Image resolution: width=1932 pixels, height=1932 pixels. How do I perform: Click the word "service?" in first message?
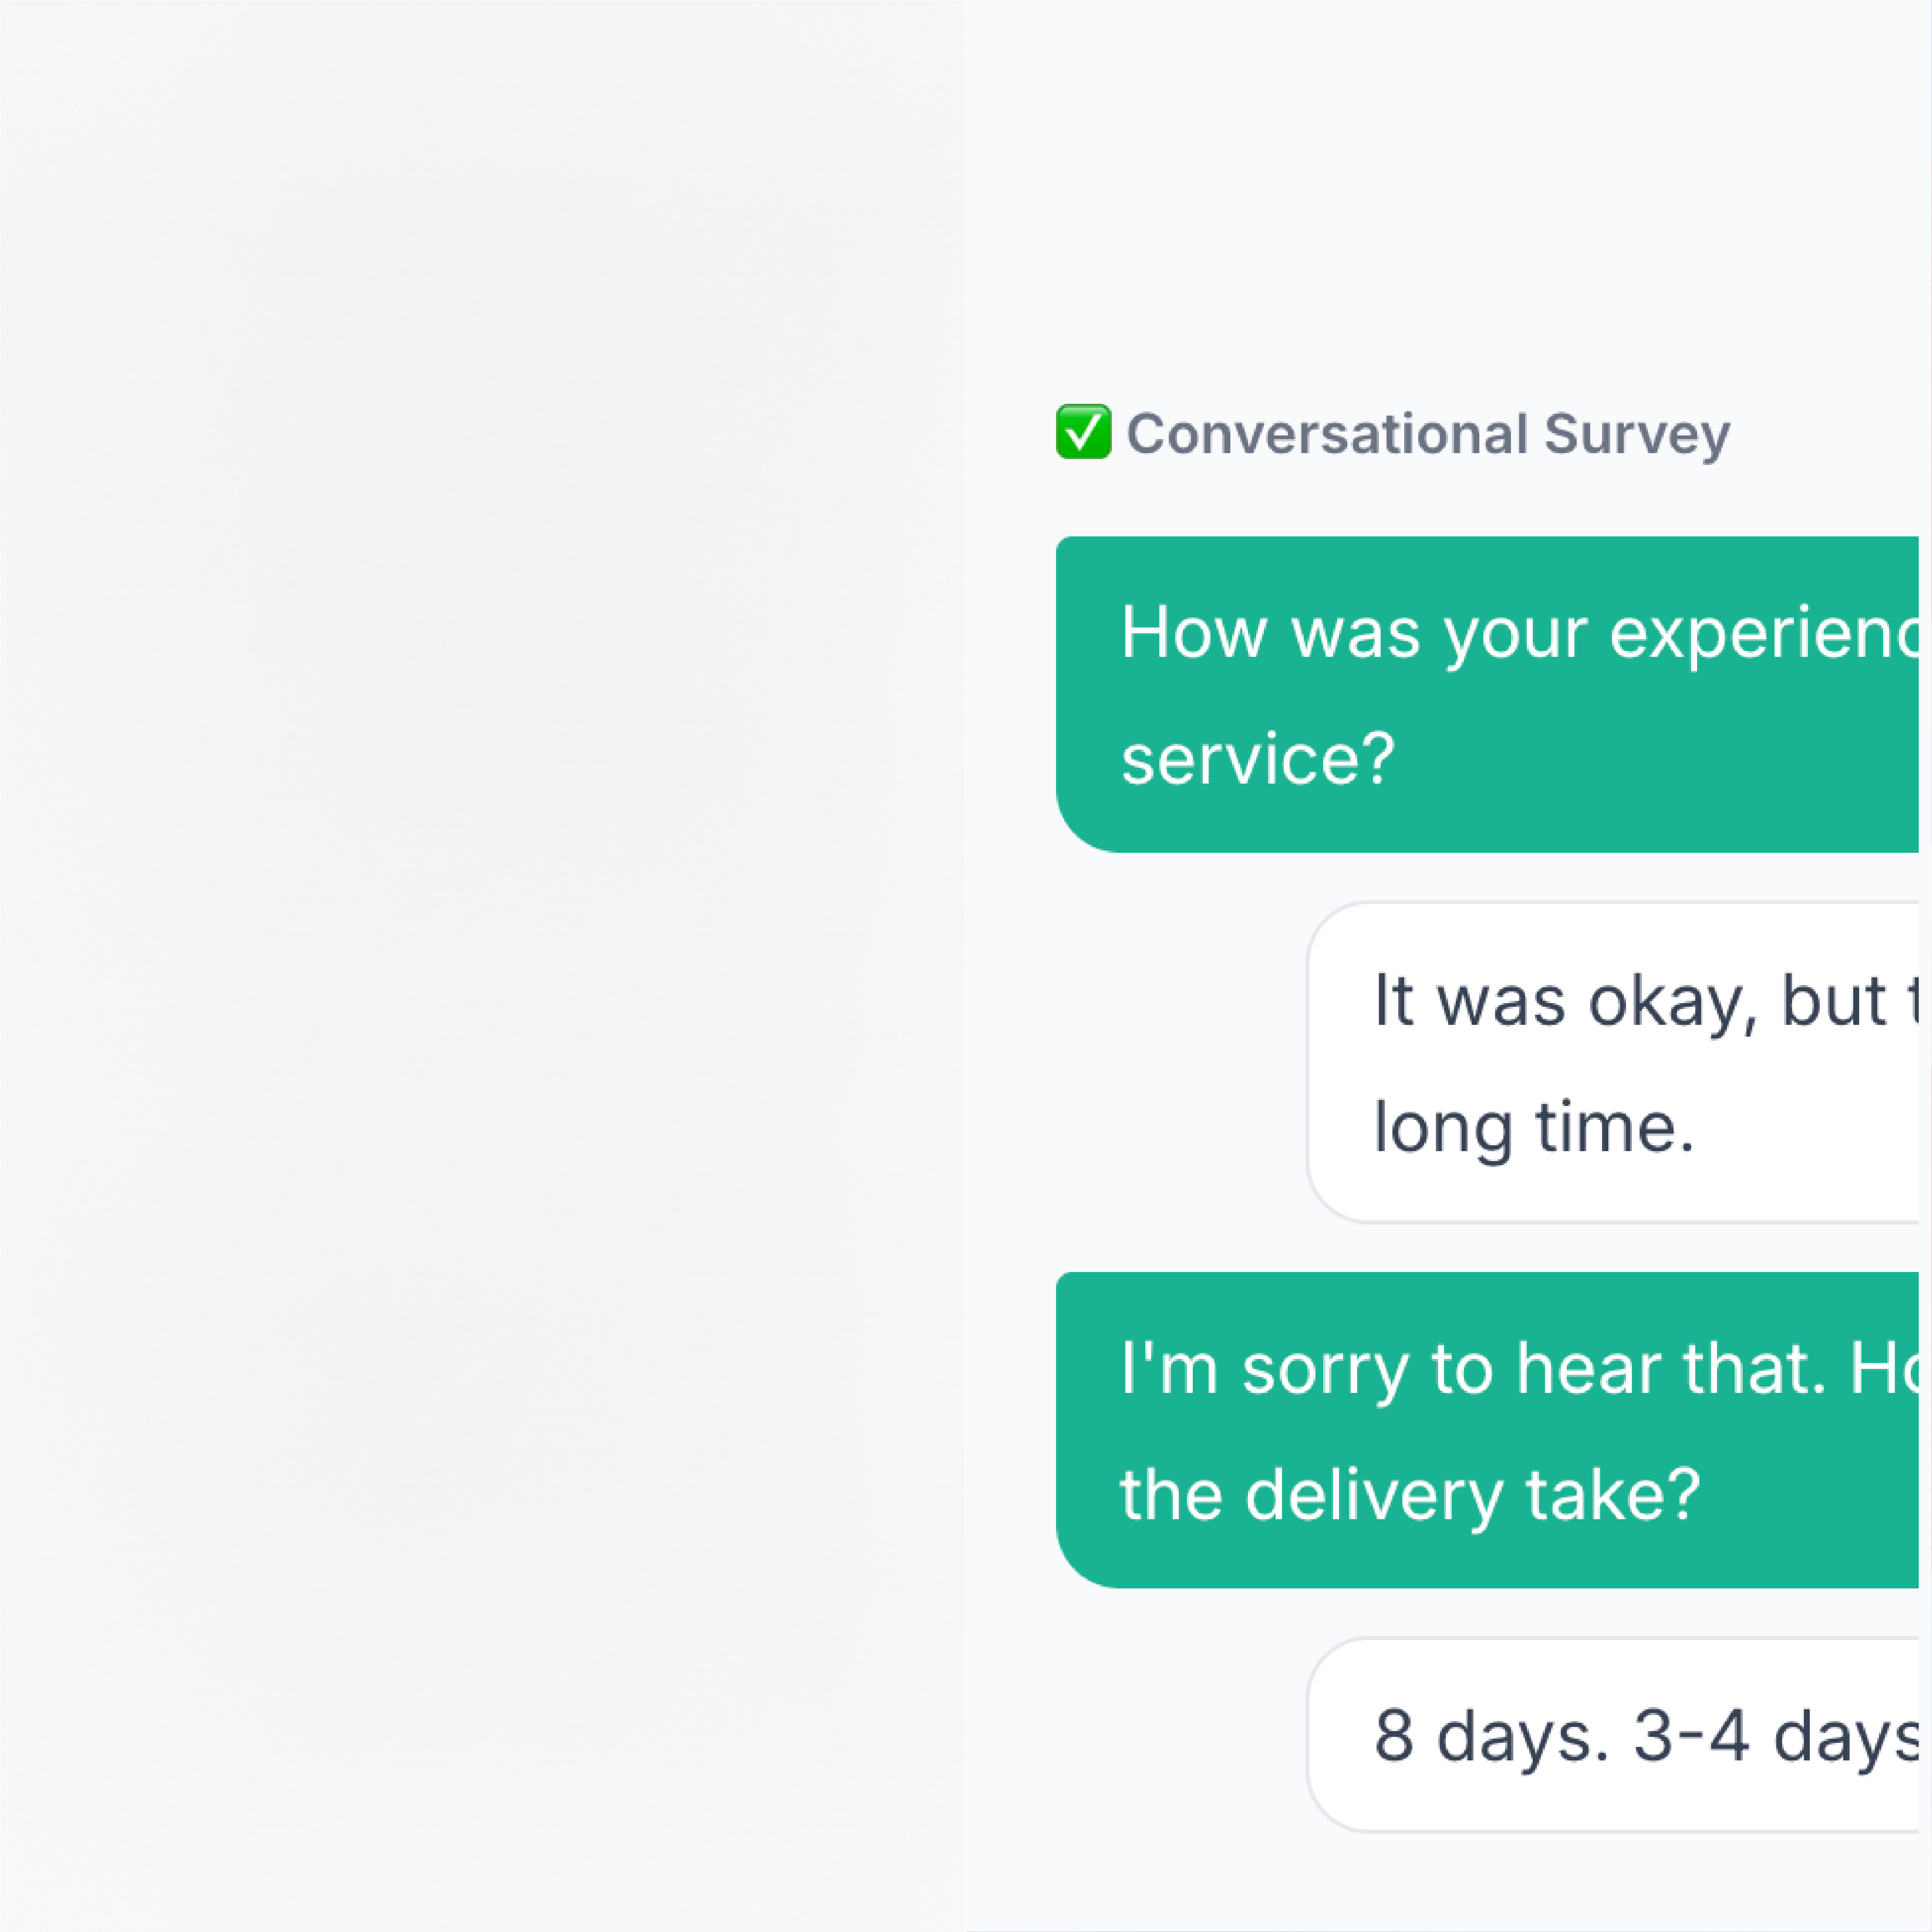pos(1257,759)
